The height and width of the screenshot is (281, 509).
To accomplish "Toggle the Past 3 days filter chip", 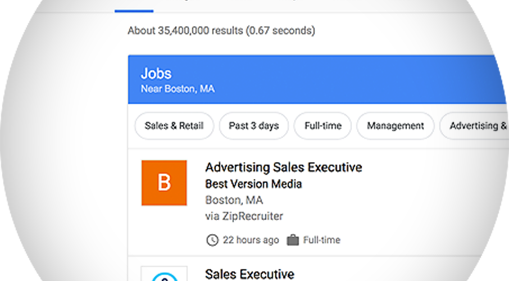I will (x=254, y=126).
